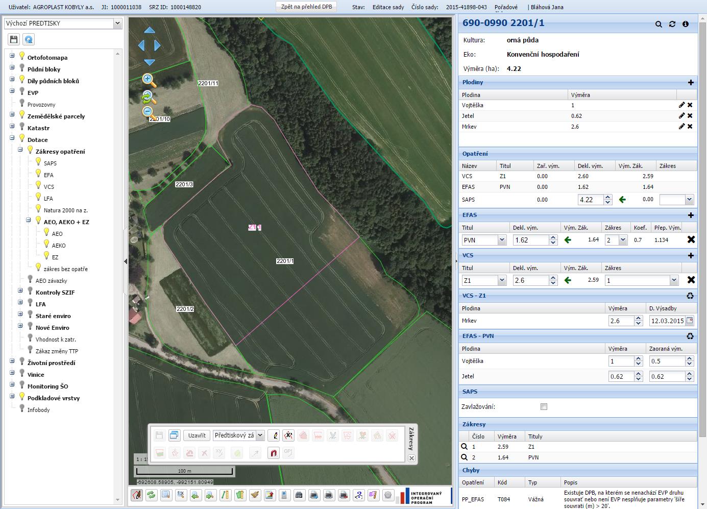Toggle the Zavlažování checkbox
Screen dimensions: 707x509
[x=544, y=407]
